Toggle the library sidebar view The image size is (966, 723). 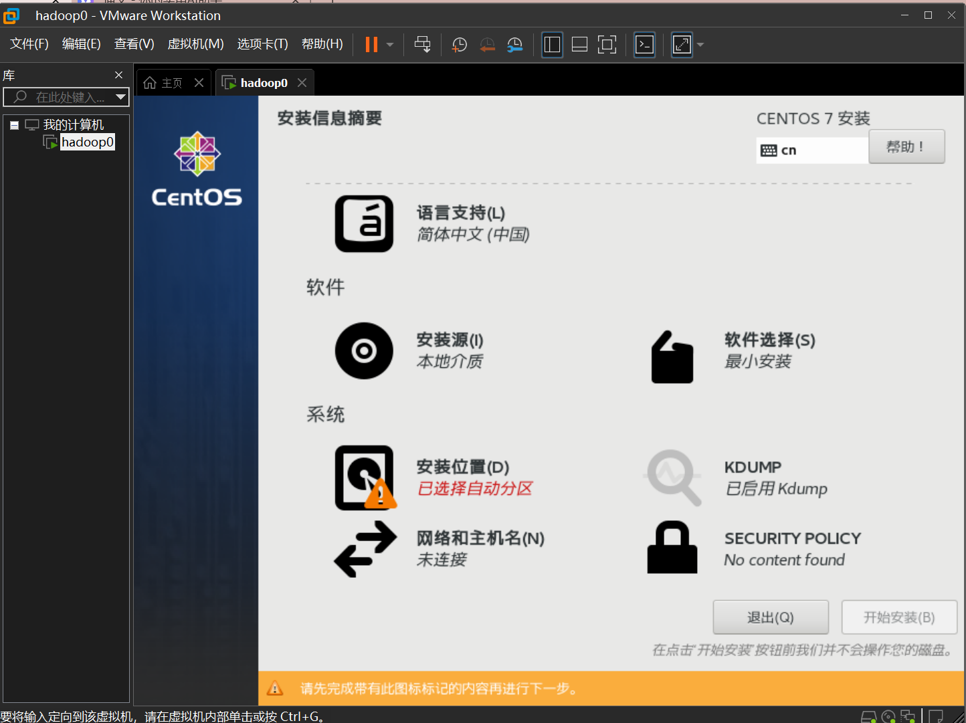[x=552, y=45]
